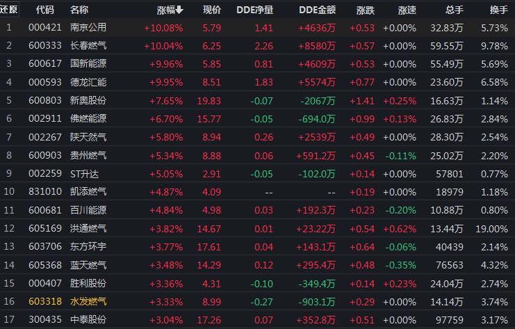Sort by 总手 column header
This screenshot has width=515, height=329.
click(454, 10)
